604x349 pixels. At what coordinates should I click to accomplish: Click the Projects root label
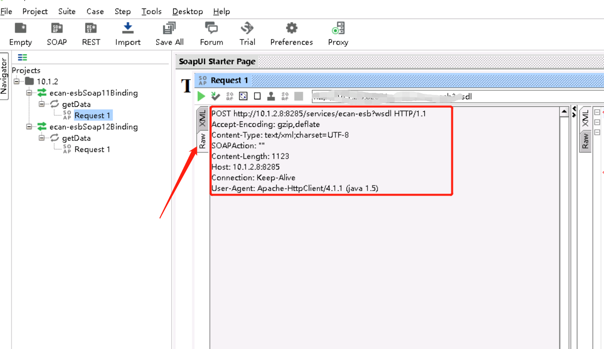click(x=26, y=70)
